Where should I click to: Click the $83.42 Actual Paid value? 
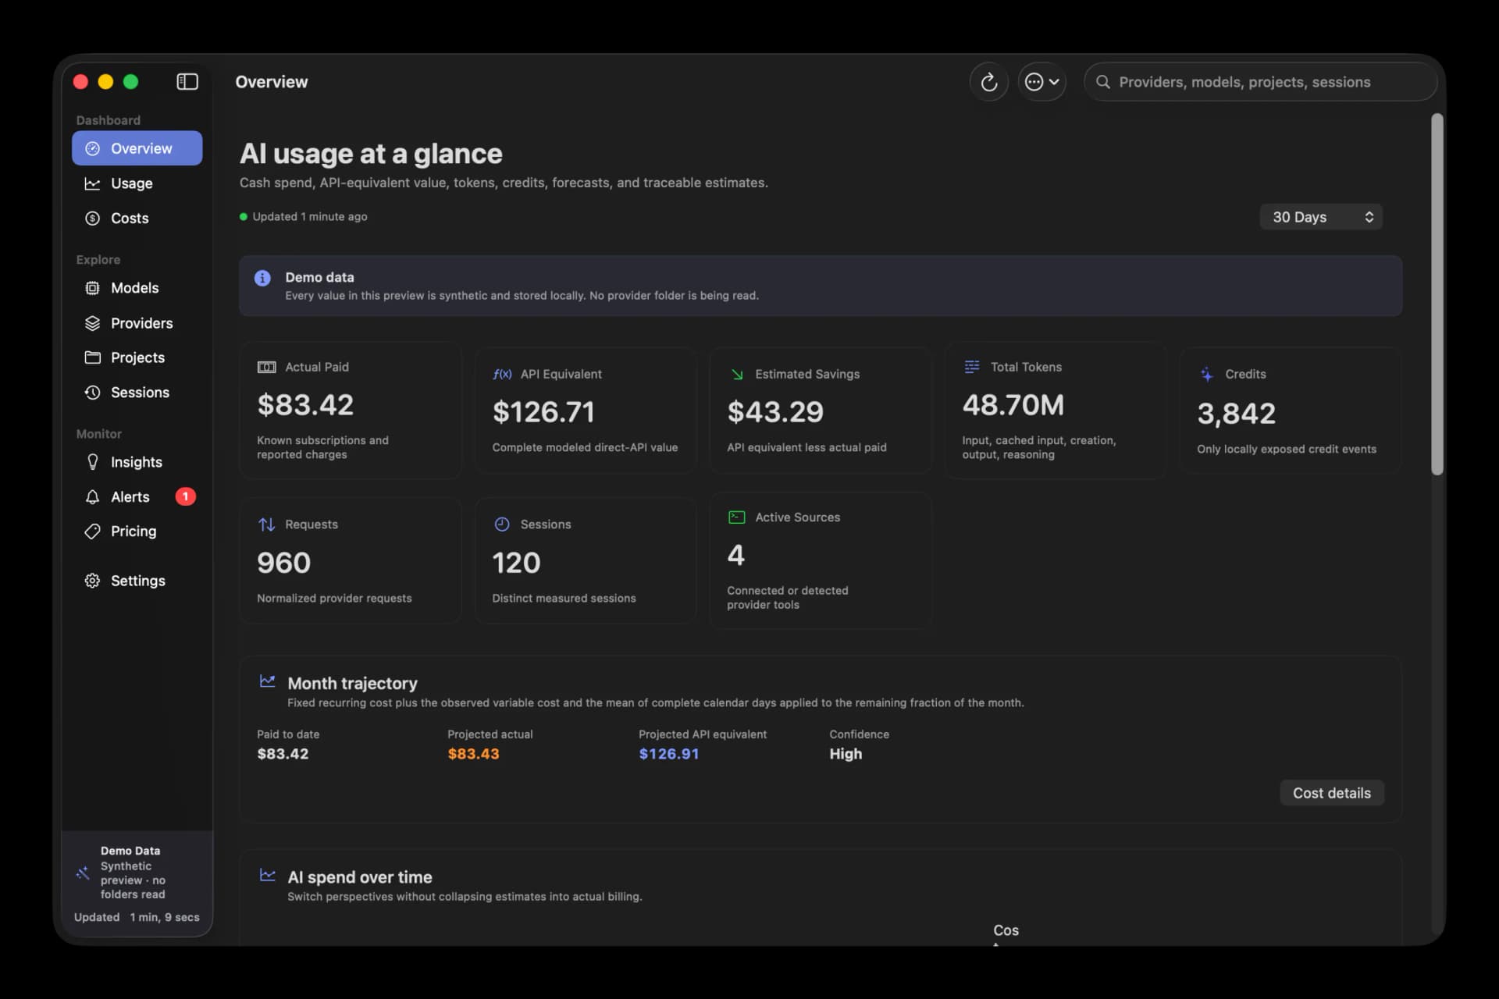305,405
